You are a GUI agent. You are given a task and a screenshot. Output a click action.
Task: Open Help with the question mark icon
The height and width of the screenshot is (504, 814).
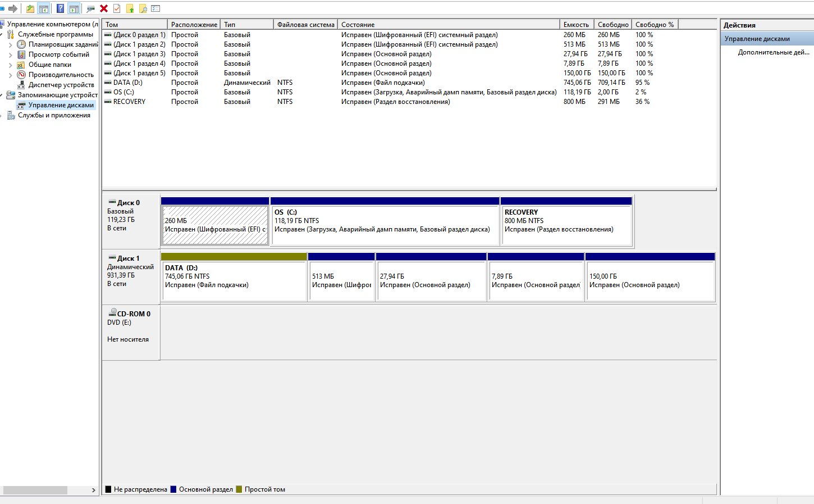60,8
